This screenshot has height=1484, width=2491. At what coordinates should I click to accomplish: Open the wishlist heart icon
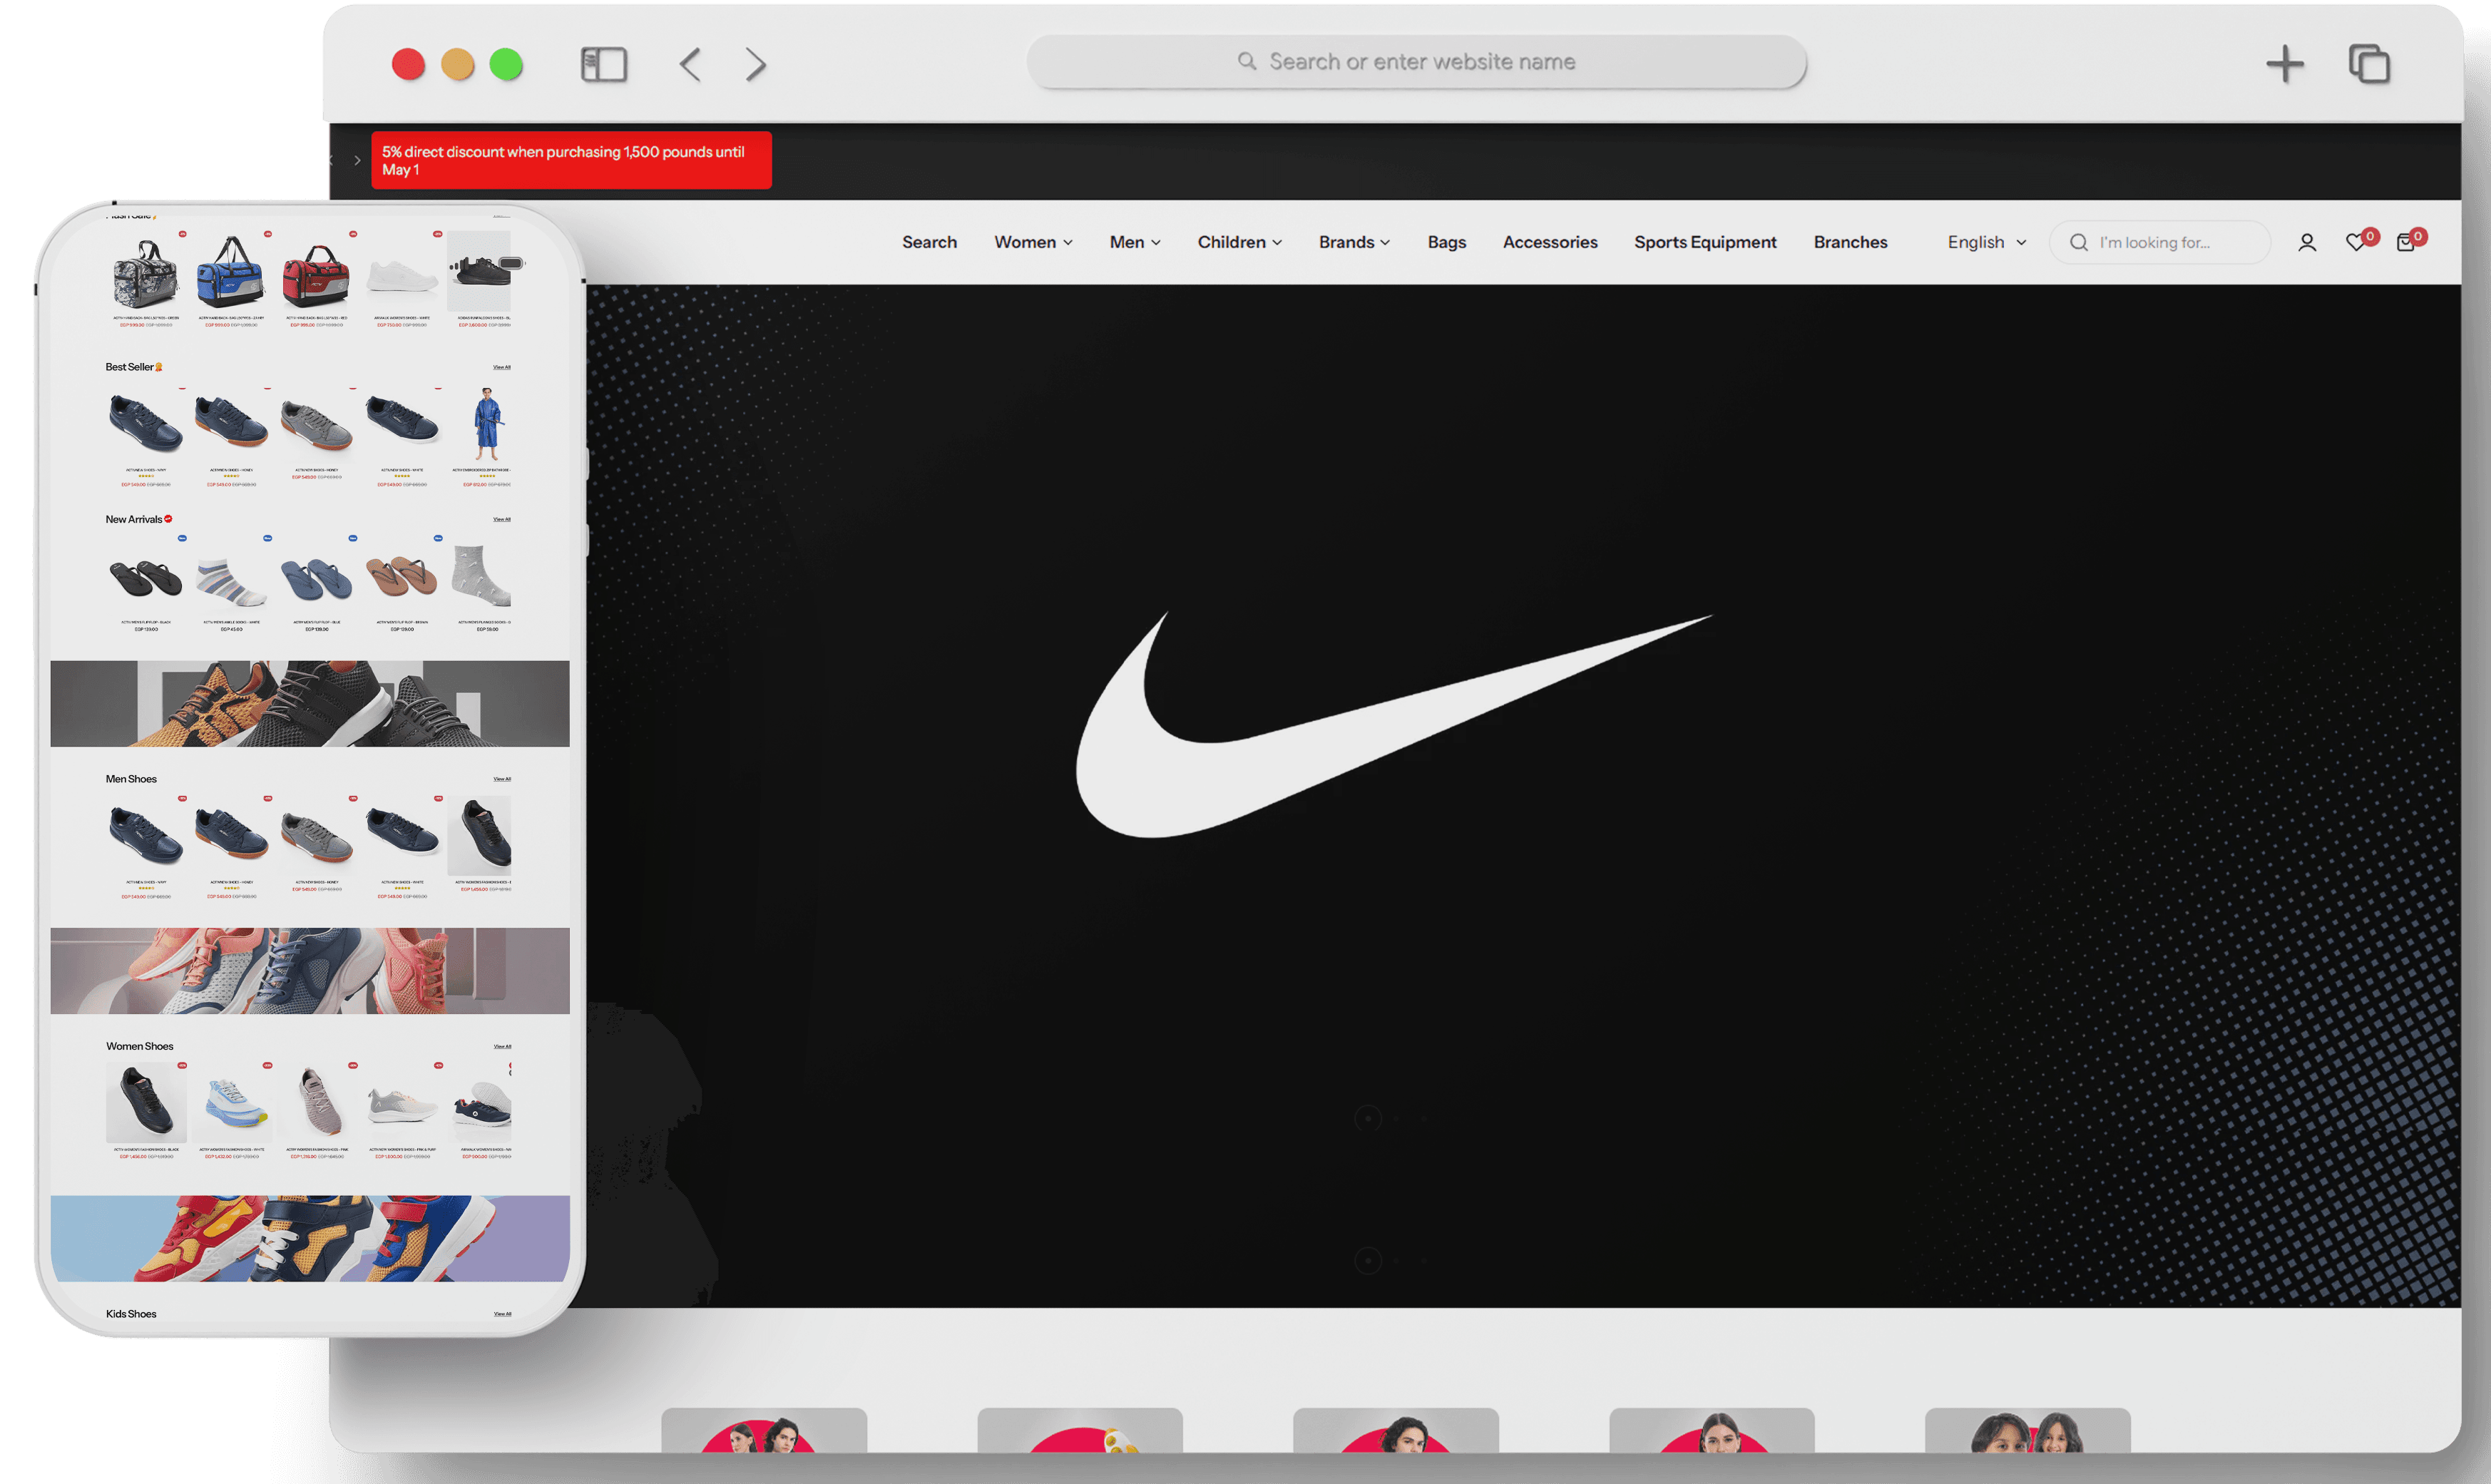(2355, 243)
